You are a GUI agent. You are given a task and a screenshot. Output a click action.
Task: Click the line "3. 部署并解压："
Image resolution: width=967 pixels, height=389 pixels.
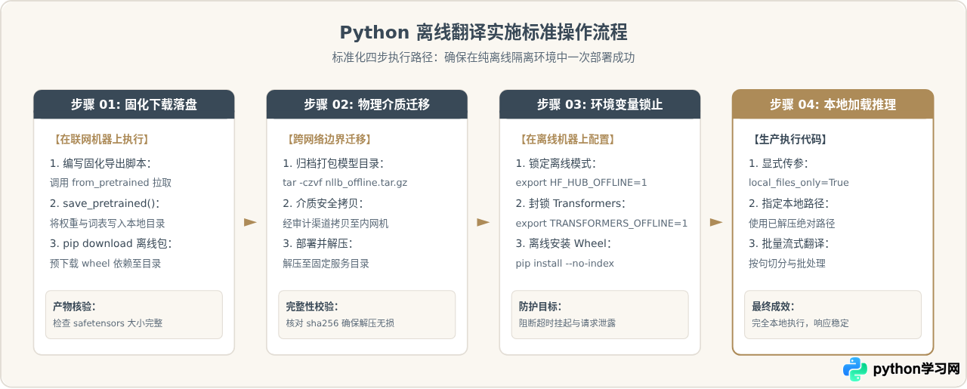pos(317,244)
